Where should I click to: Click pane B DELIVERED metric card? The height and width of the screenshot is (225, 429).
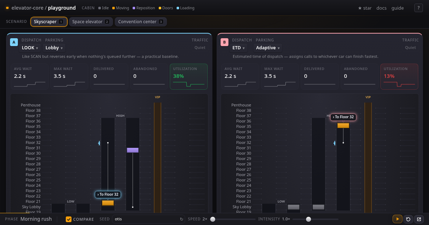pos(320,76)
